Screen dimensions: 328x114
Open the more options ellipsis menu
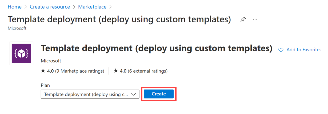click(x=255, y=20)
